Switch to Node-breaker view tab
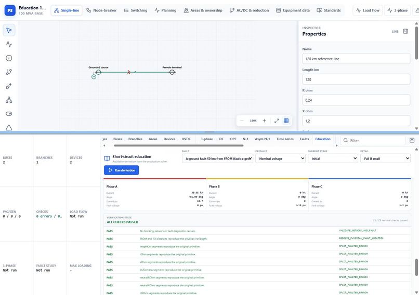 (x=101, y=10)
